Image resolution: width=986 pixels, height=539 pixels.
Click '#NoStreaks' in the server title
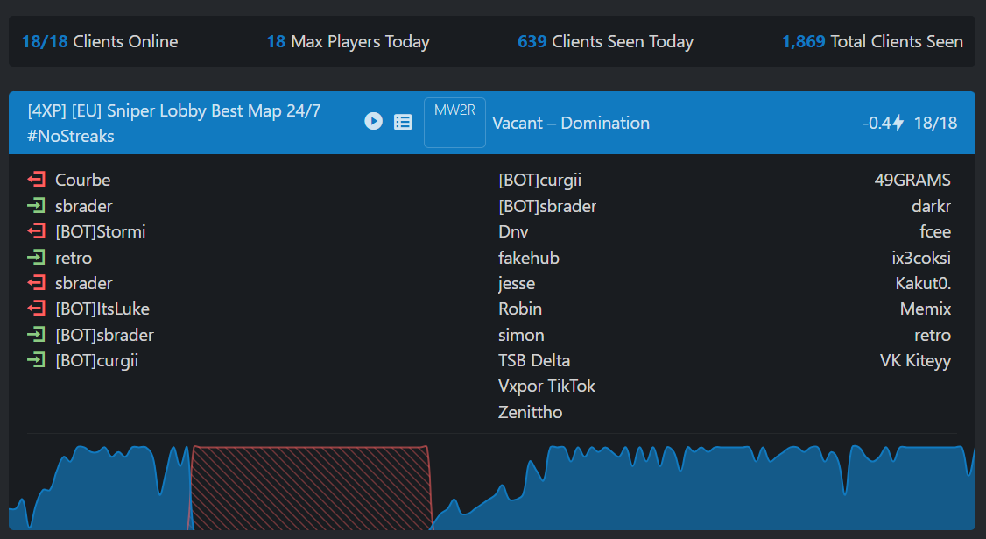[70, 136]
